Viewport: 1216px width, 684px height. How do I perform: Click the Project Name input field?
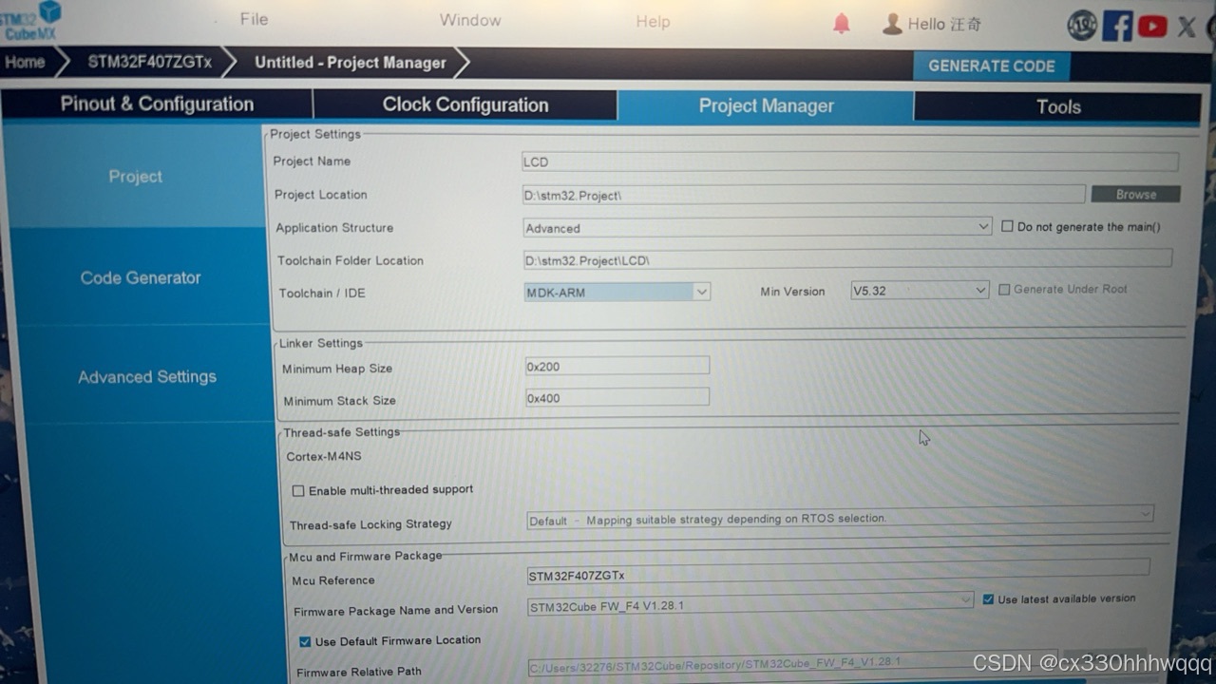[x=850, y=161]
